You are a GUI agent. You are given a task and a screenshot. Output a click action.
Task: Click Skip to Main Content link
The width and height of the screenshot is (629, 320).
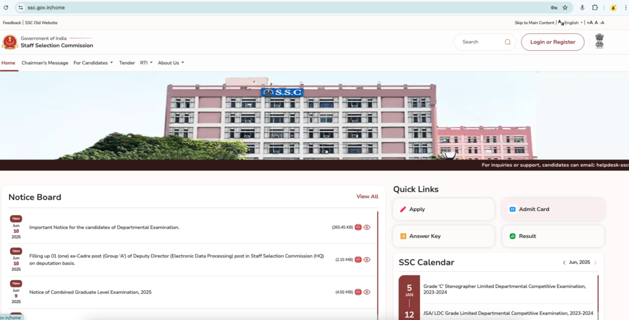(x=534, y=23)
